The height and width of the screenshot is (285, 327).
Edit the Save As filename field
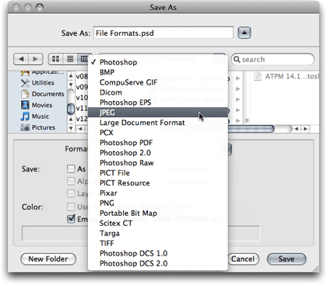tap(163, 33)
